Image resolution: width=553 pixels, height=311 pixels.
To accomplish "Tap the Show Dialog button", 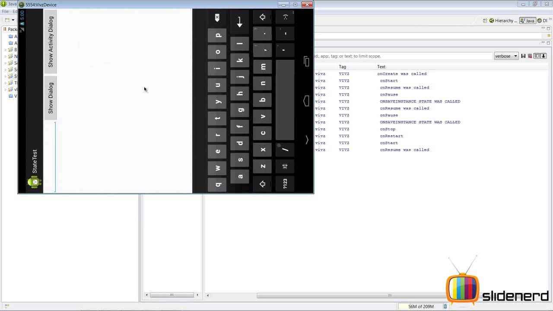I will pyautogui.click(x=51, y=98).
